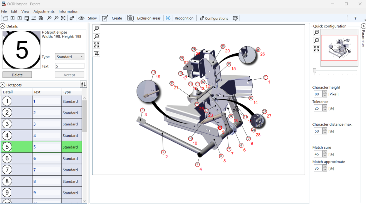
Task: Click zoom-in magnifier in Quick configuration panel
Action: [x=317, y=33]
